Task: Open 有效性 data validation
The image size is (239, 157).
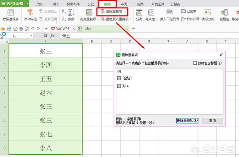Action: [150, 15]
